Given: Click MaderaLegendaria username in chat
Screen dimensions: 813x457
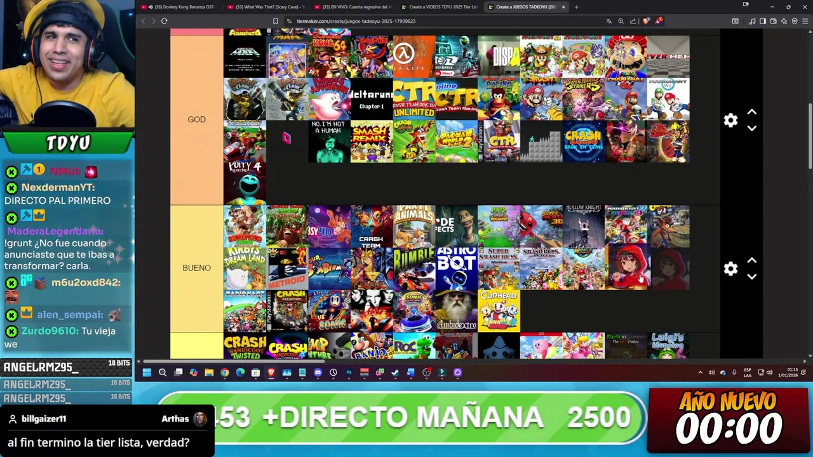Looking at the screenshot, I should (55, 231).
